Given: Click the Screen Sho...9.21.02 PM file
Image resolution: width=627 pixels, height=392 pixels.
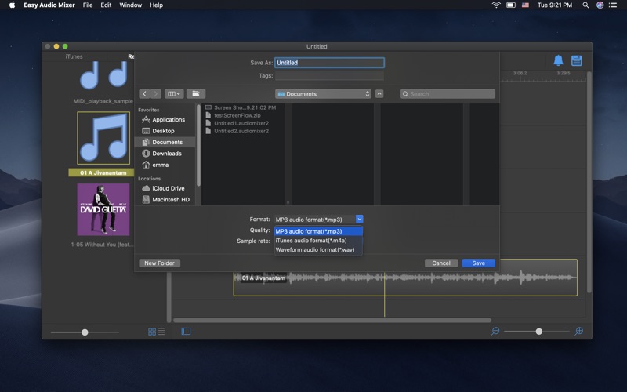Looking at the screenshot, I should (241, 107).
